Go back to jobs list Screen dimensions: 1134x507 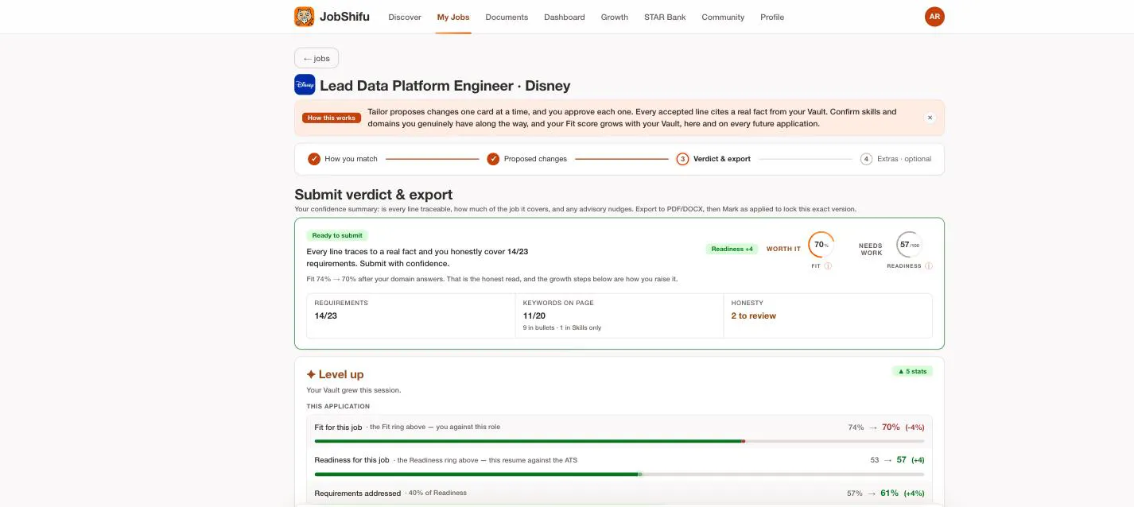[x=317, y=58]
